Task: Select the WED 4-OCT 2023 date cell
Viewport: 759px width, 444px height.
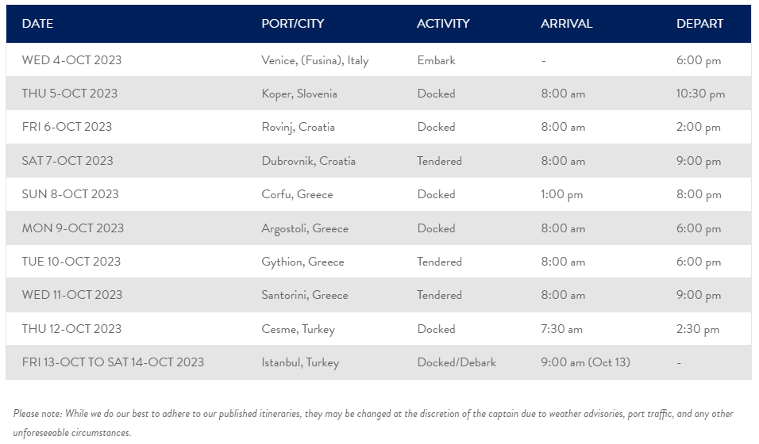Action: click(71, 60)
